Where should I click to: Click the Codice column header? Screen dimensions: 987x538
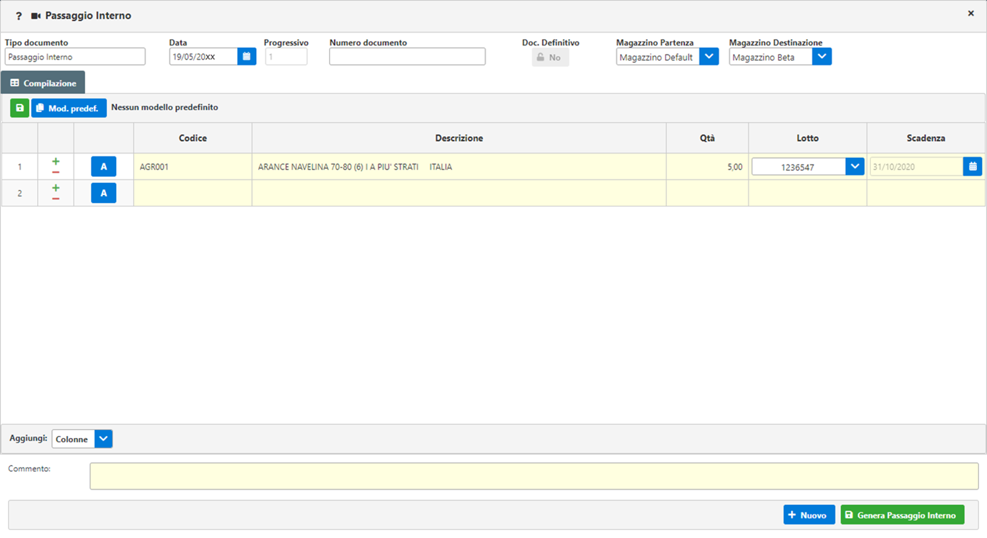point(193,138)
